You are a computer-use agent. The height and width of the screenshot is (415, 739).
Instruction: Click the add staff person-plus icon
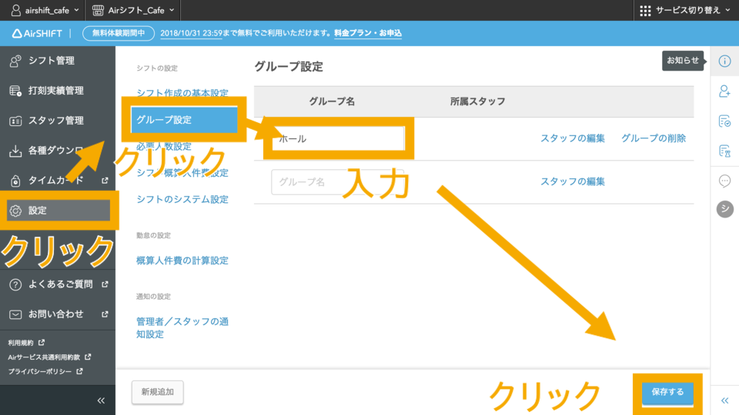pos(724,91)
